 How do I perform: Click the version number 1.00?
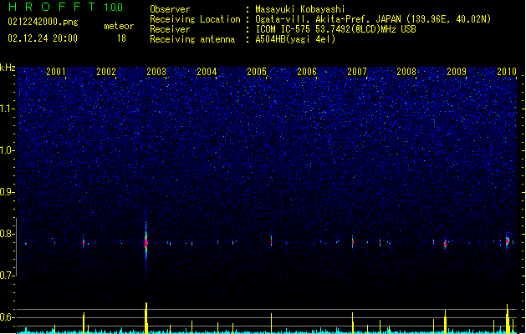[x=114, y=7]
